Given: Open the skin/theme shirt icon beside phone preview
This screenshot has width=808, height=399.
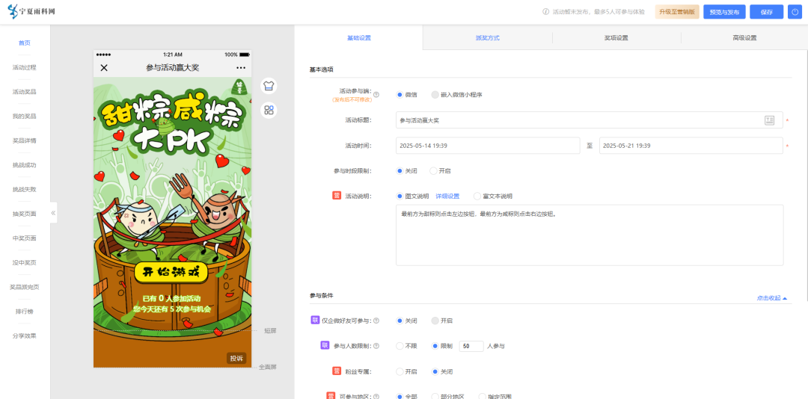Looking at the screenshot, I should pos(269,85).
